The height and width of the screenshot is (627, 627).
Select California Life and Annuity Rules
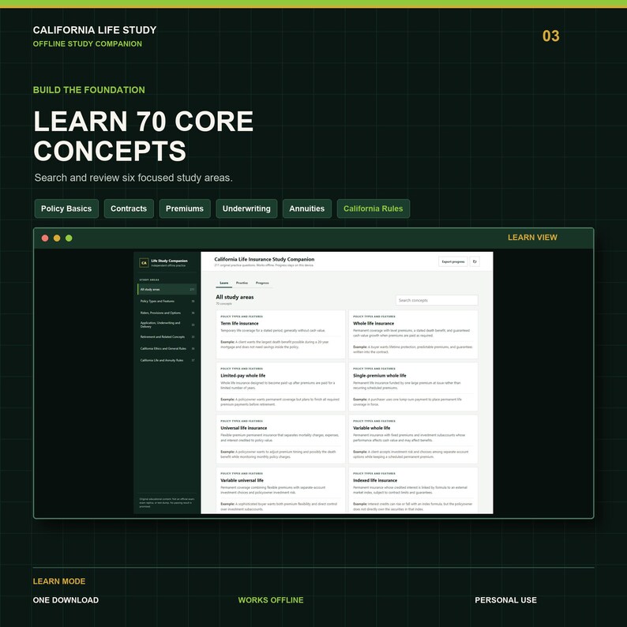(x=167, y=360)
